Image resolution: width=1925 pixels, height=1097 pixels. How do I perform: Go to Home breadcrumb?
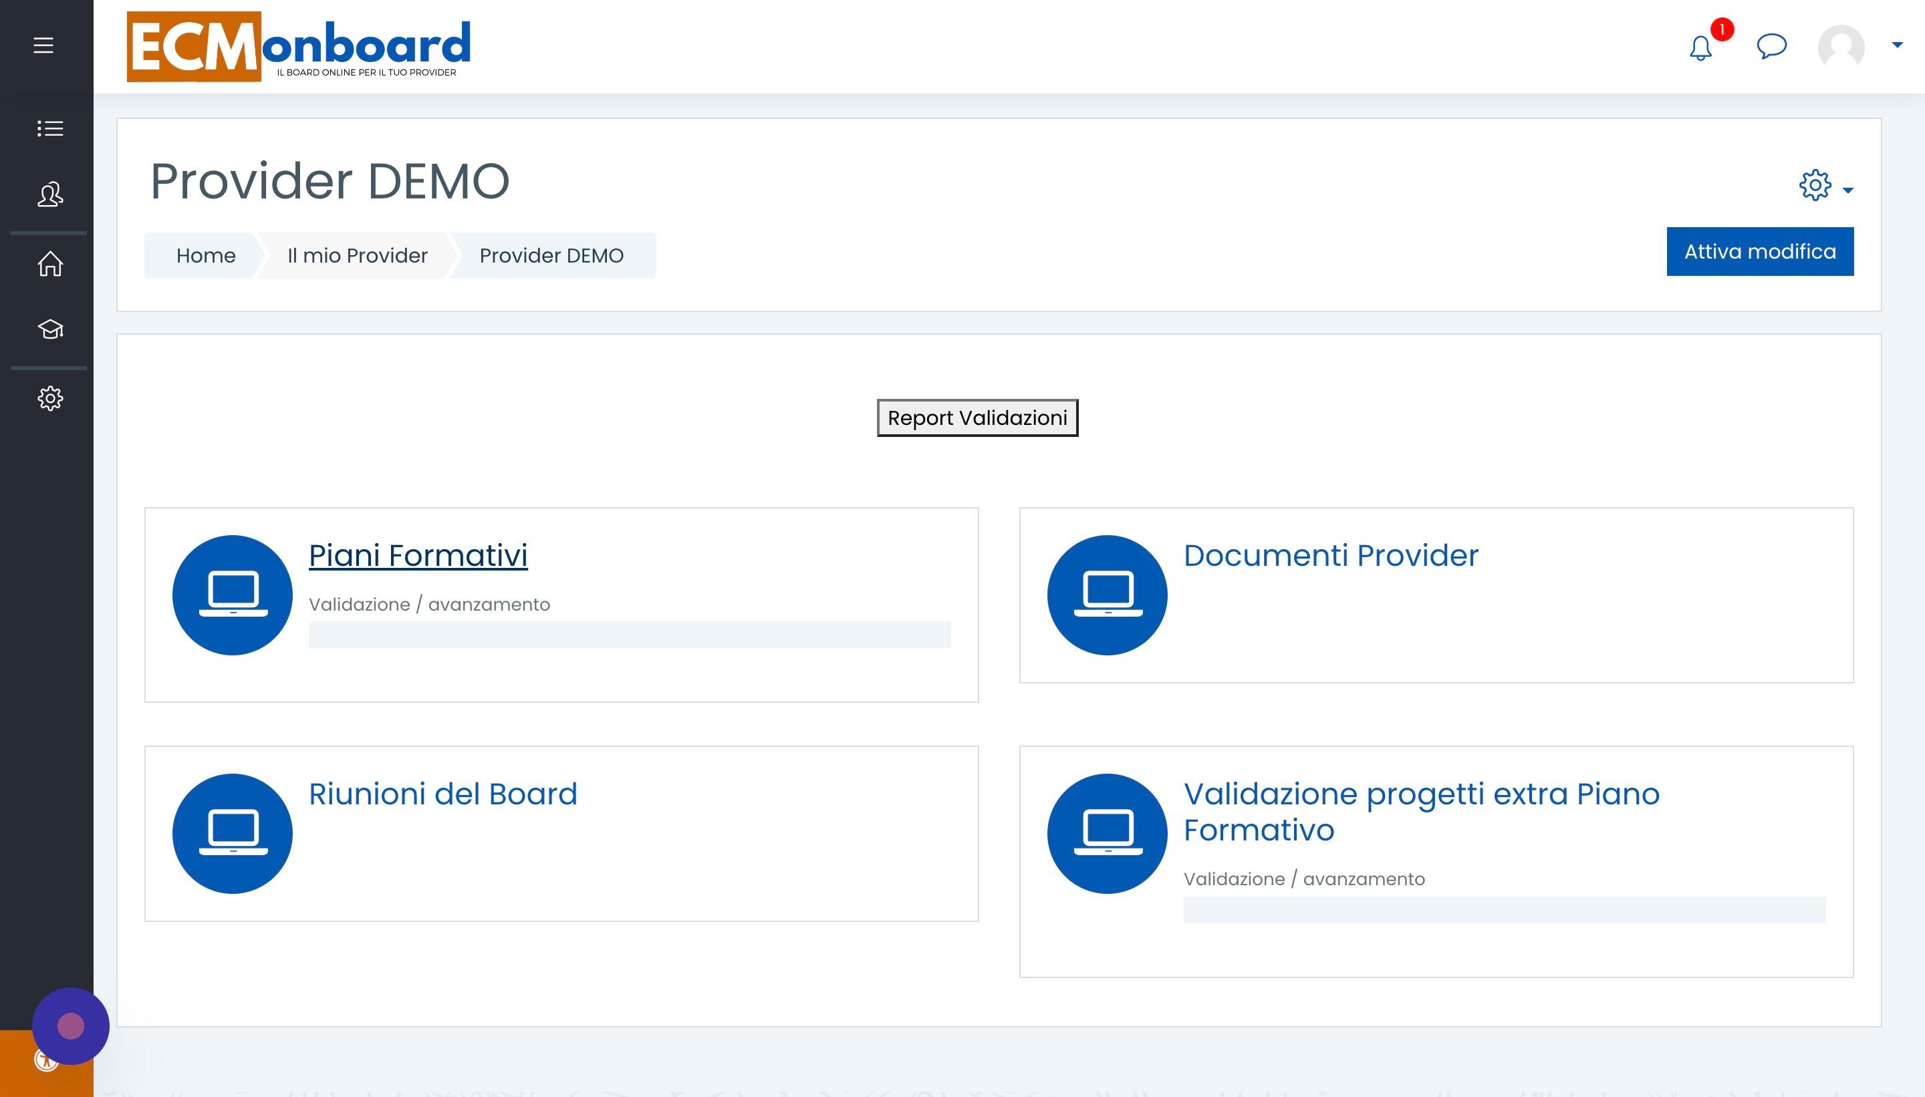pos(206,255)
